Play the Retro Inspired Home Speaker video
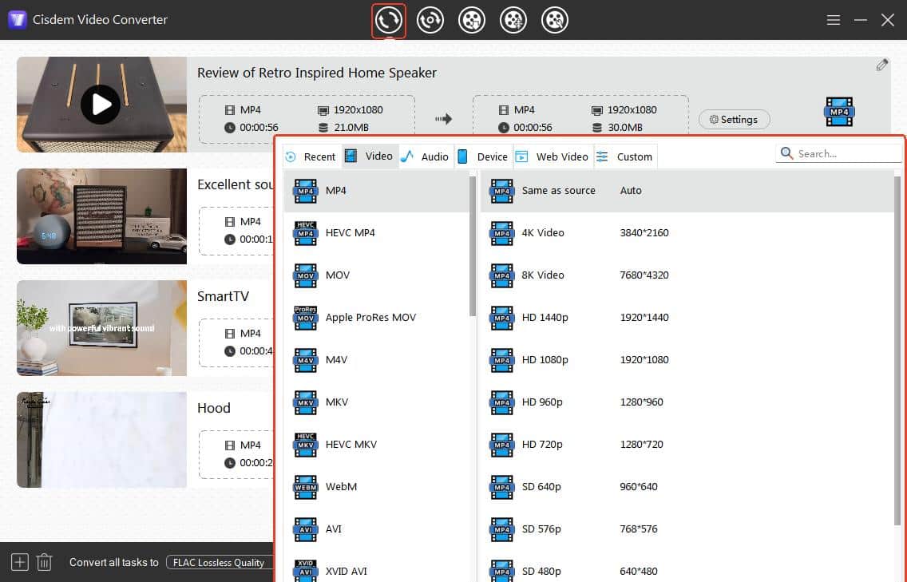 101,105
